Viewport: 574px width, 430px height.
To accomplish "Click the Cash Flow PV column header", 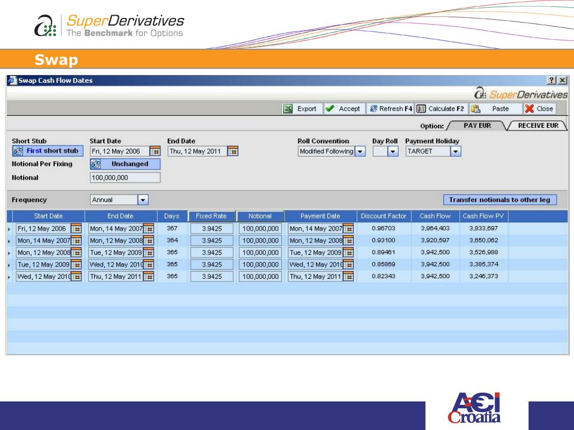I will coord(483,216).
